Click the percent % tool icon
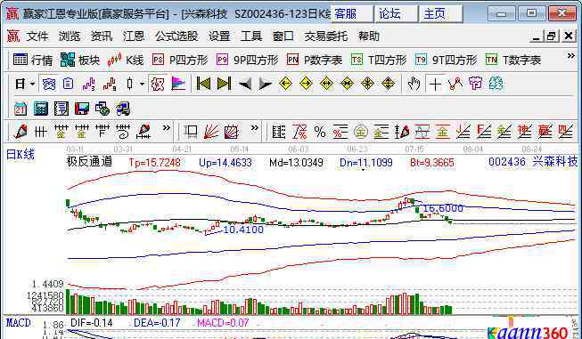 coord(320,132)
